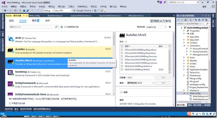217x118 pixels.
Task: Open the 合并 consolidate tab
Action: 47,21
